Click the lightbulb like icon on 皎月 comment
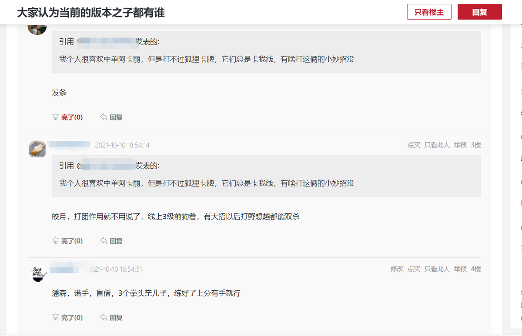This screenshot has width=522, height=336. [55, 240]
